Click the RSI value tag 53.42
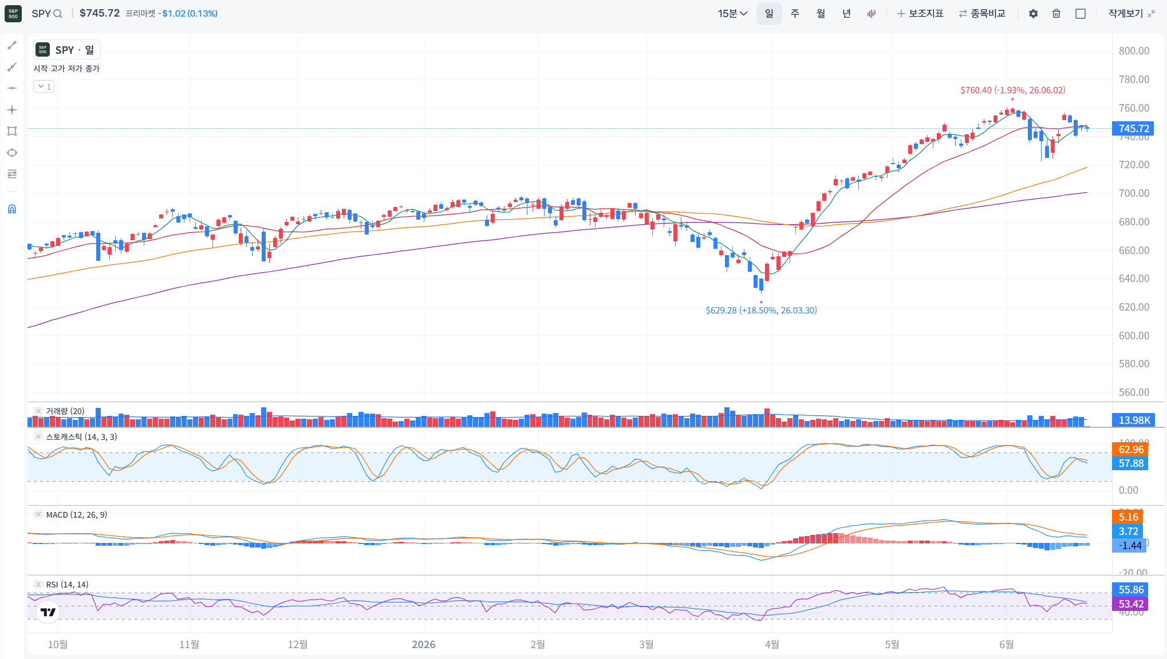This screenshot has width=1167, height=659. tap(1130, 604)
